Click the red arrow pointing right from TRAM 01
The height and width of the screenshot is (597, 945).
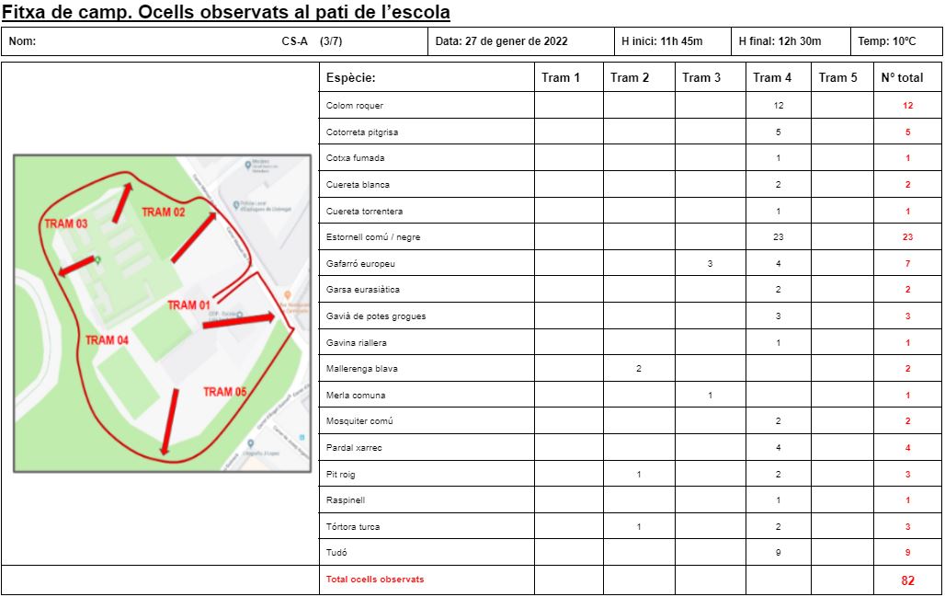pyautogui.click(x=239, y=320)
